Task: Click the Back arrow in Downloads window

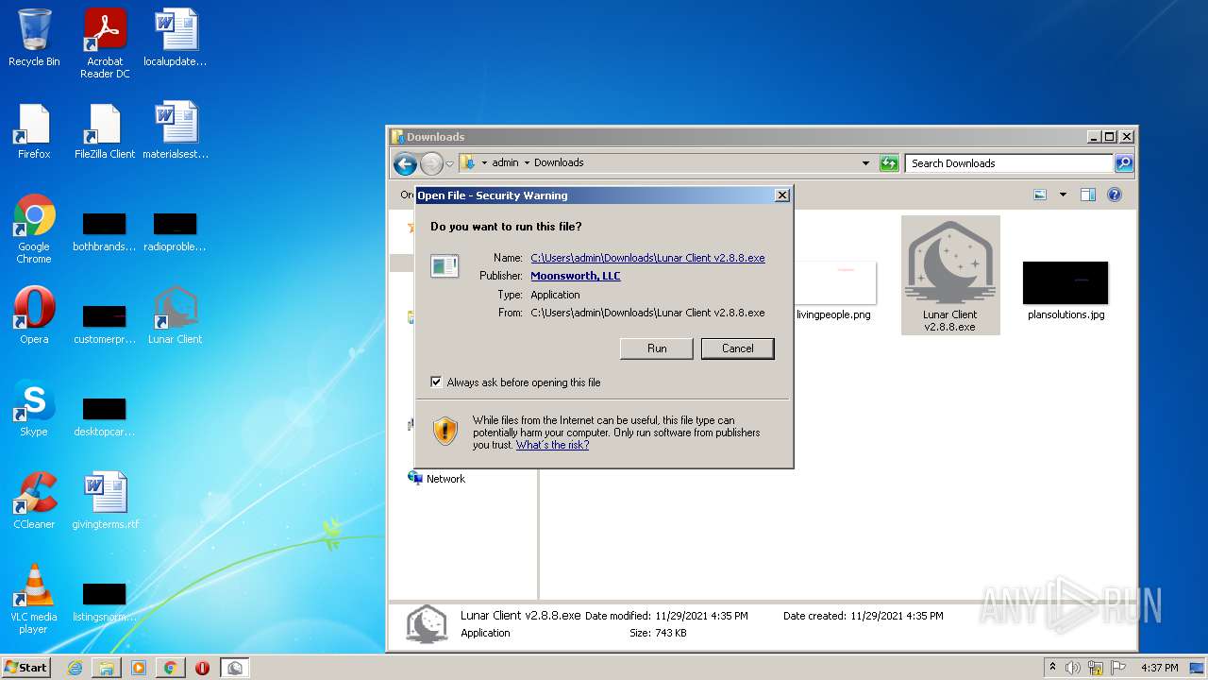Action: click(x=406, y=164)
